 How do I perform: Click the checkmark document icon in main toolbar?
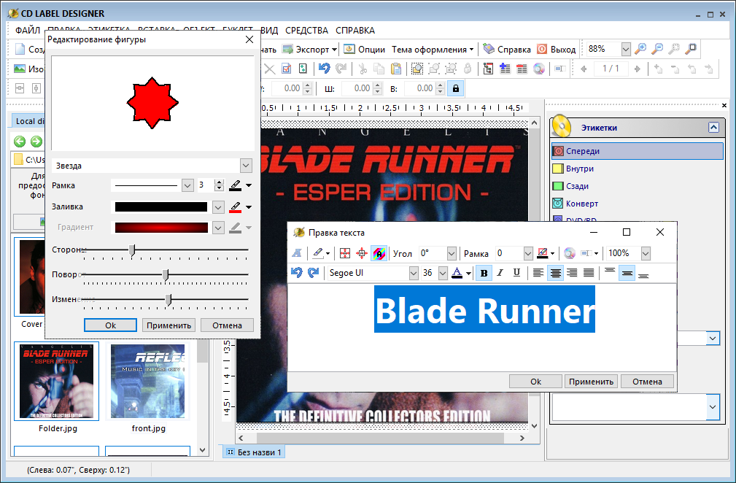tap(287, 69)
